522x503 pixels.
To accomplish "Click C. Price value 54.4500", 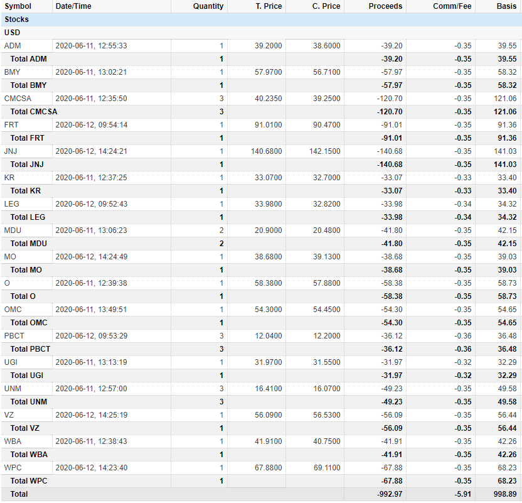I will [327, 310].
